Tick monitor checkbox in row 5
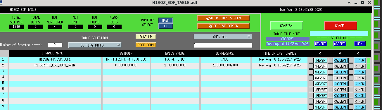The height and width of the screenshot is (110, 382). 351,84
